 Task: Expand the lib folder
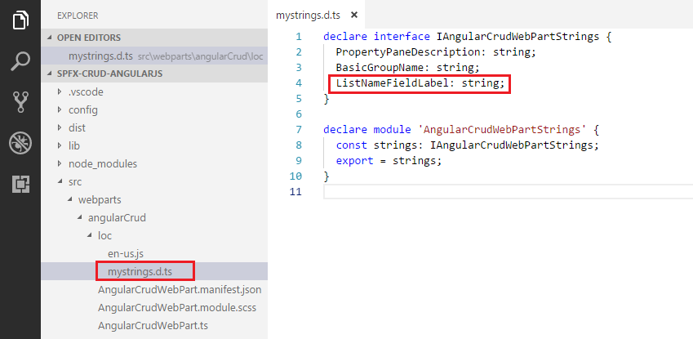click(x=74, y=145)
